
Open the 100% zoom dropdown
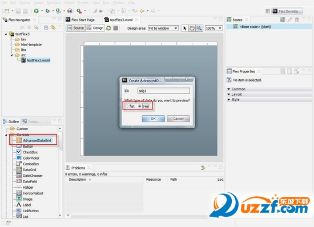tap(214, 28)
